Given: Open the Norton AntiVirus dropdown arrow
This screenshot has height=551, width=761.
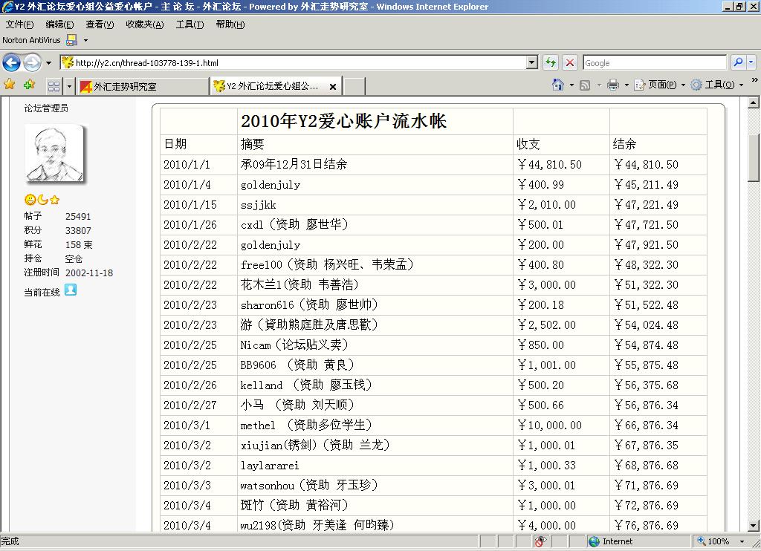Looking at the screenshot, I should pyautogui.click(x=86, y=40).
